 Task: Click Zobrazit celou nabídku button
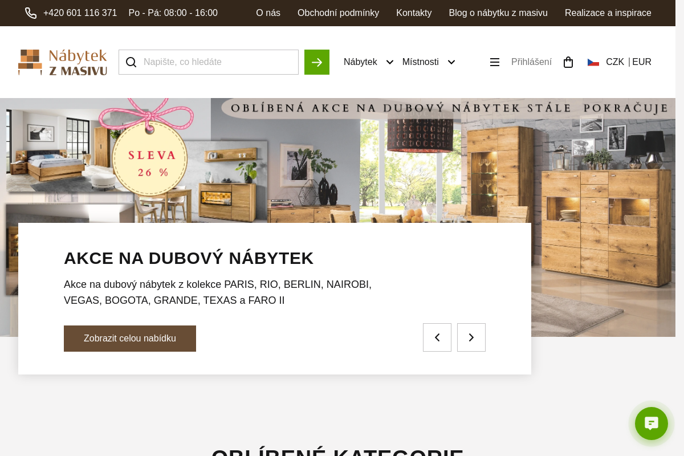pyautogui.click(x=130, y=339)
